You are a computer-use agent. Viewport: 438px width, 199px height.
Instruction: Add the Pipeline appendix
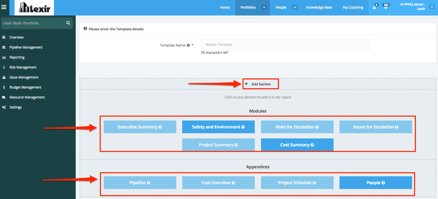click(x=140, y=183)
